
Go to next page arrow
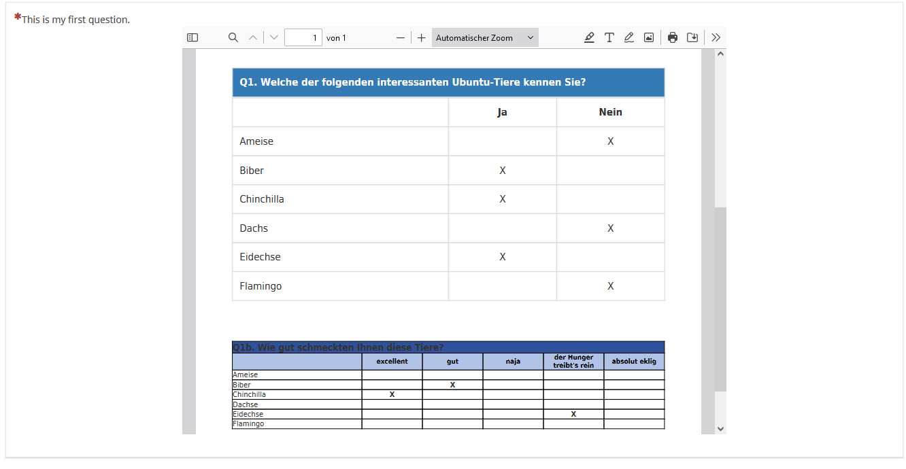[x=274, y=38]
